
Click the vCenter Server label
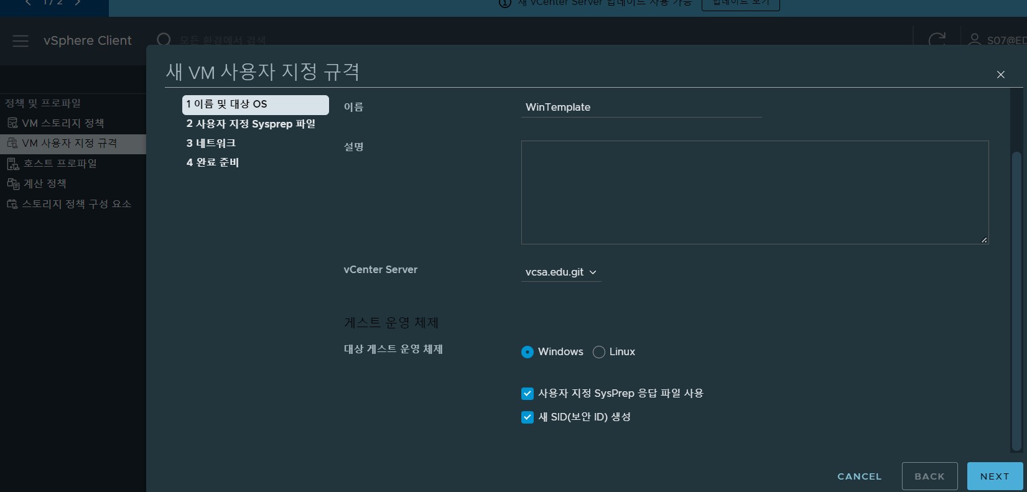pos(381,270)
